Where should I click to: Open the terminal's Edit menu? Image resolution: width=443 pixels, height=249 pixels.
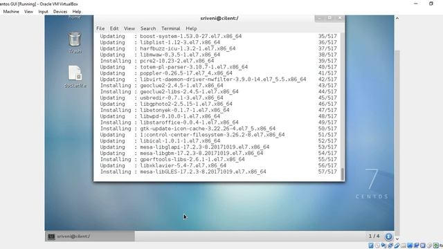pos(114,28)
